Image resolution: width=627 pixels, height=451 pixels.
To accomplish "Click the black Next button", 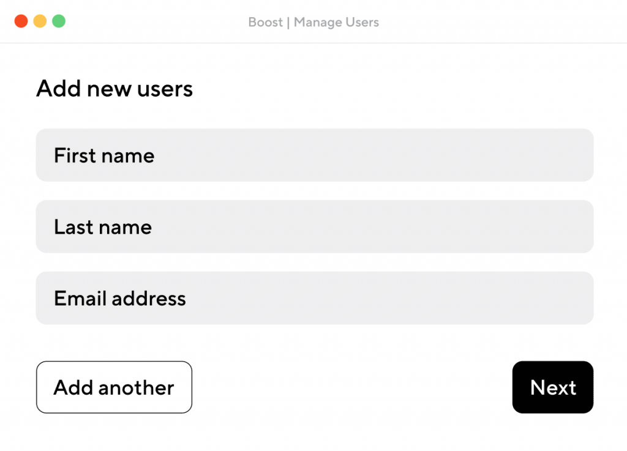I will tap(552, 387).
